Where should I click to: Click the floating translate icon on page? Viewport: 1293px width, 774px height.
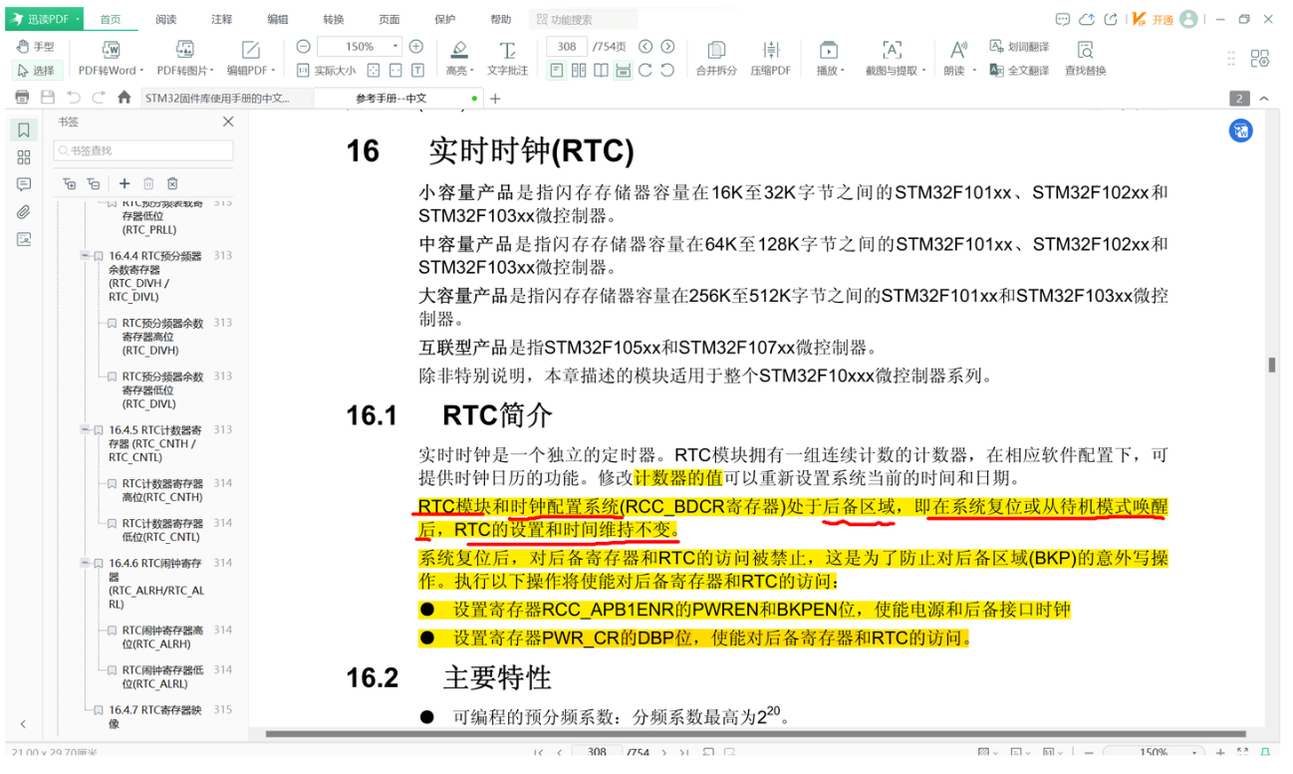(x=1240, y=130)
